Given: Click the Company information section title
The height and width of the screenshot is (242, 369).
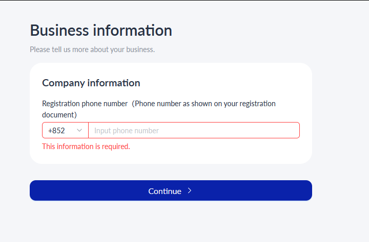Looking at the screenshot, I should [91, 83].
